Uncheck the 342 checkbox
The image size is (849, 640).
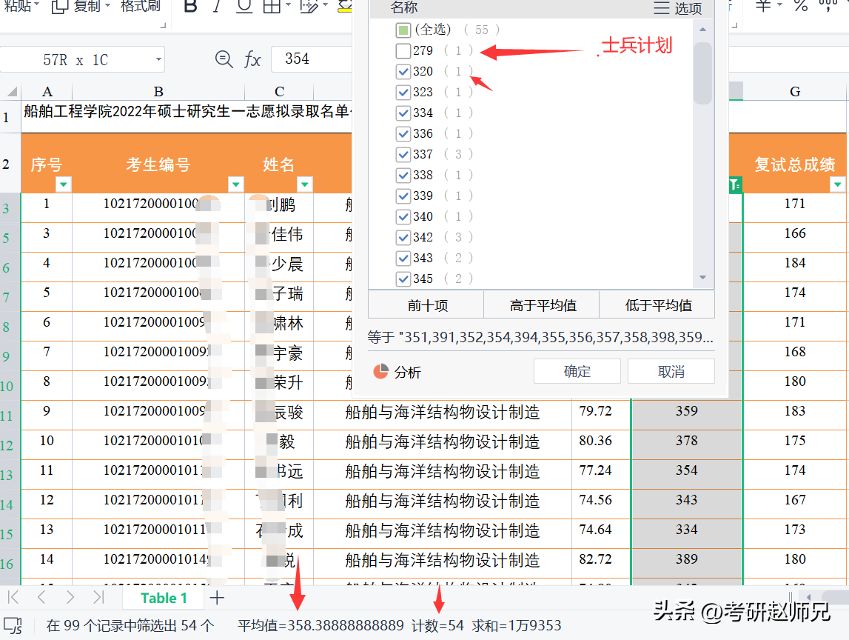(x=403, y=237)
